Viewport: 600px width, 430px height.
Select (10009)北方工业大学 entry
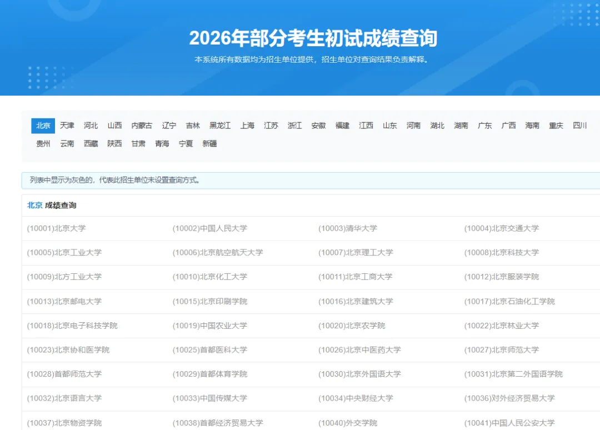[64, 277]
